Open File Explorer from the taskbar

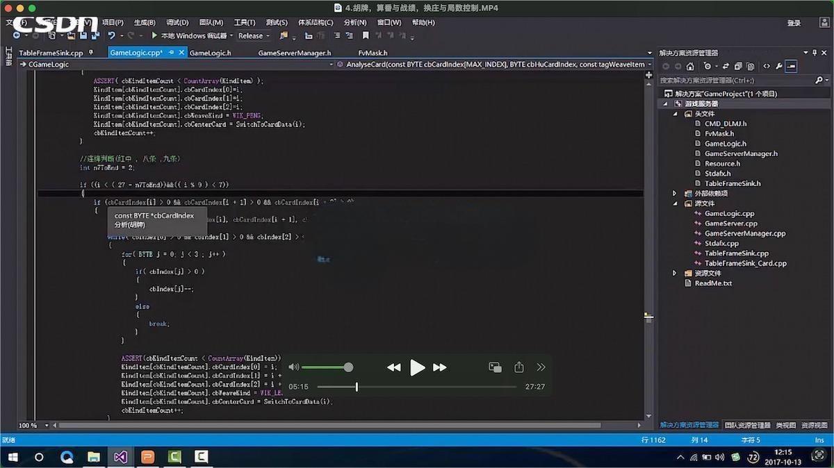[x=93, y=457]
